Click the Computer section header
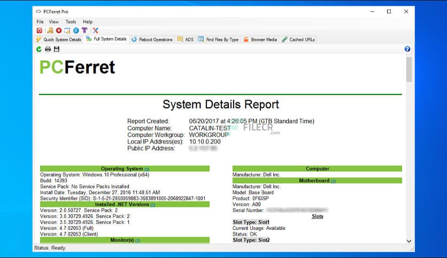 coord(317,168)
